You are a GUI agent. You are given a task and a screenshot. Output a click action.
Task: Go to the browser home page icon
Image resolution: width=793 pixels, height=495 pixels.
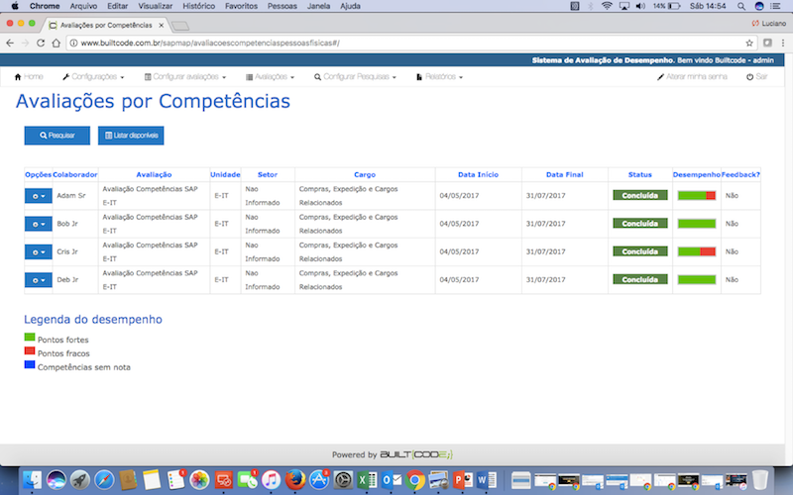[x=56, y=43]
